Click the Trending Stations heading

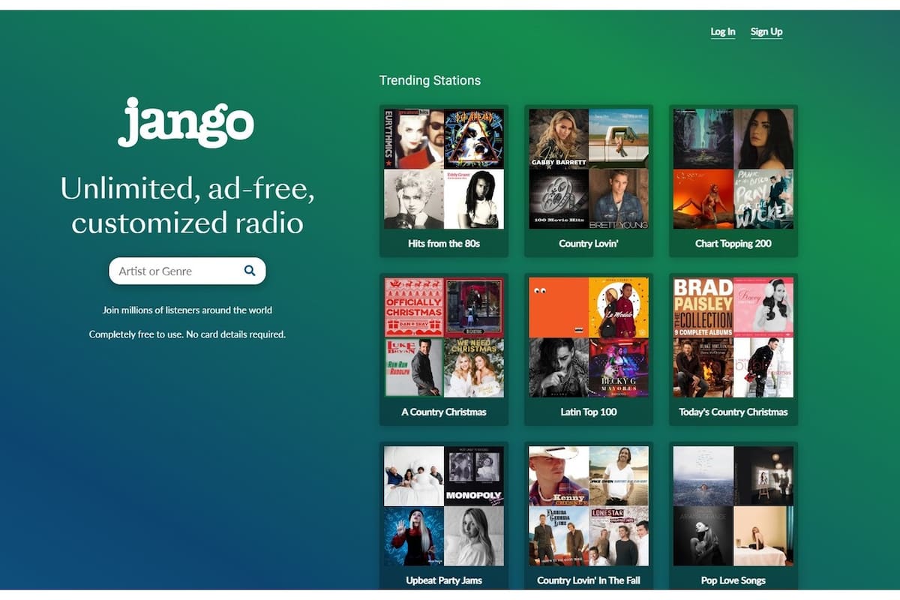coord(430,80)
